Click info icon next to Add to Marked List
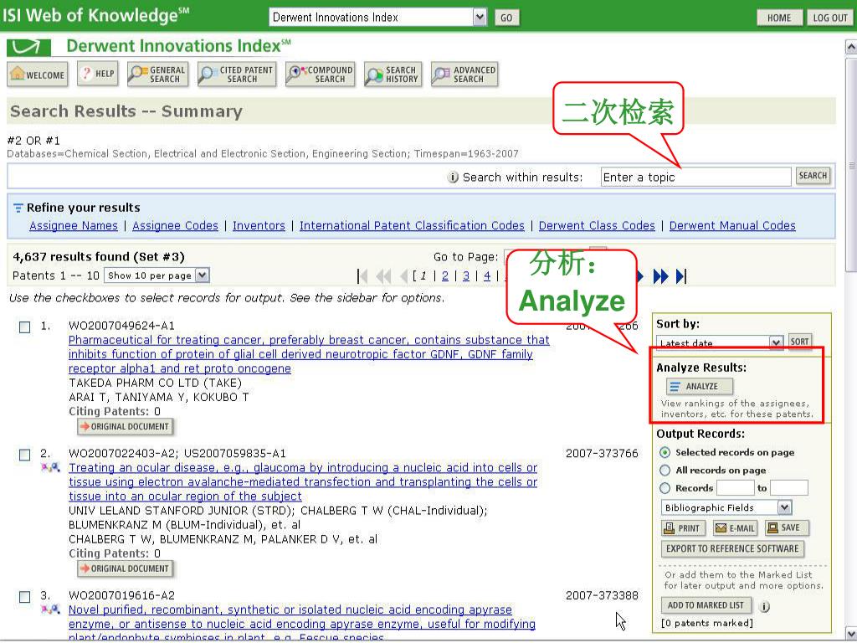This screenshot has width=857, height=643. (765, 606)
